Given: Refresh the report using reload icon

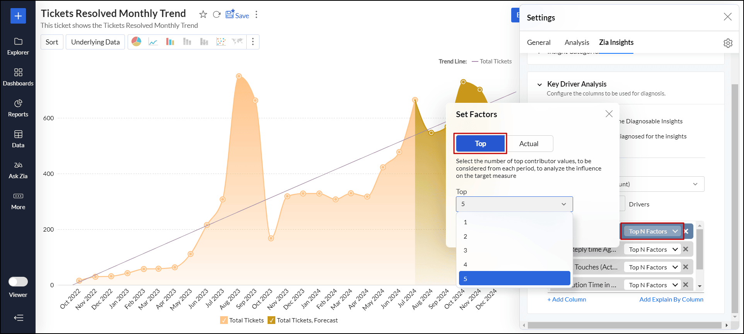Looking at the screenshot, I should pyautogui.click(x=217, y=15).
